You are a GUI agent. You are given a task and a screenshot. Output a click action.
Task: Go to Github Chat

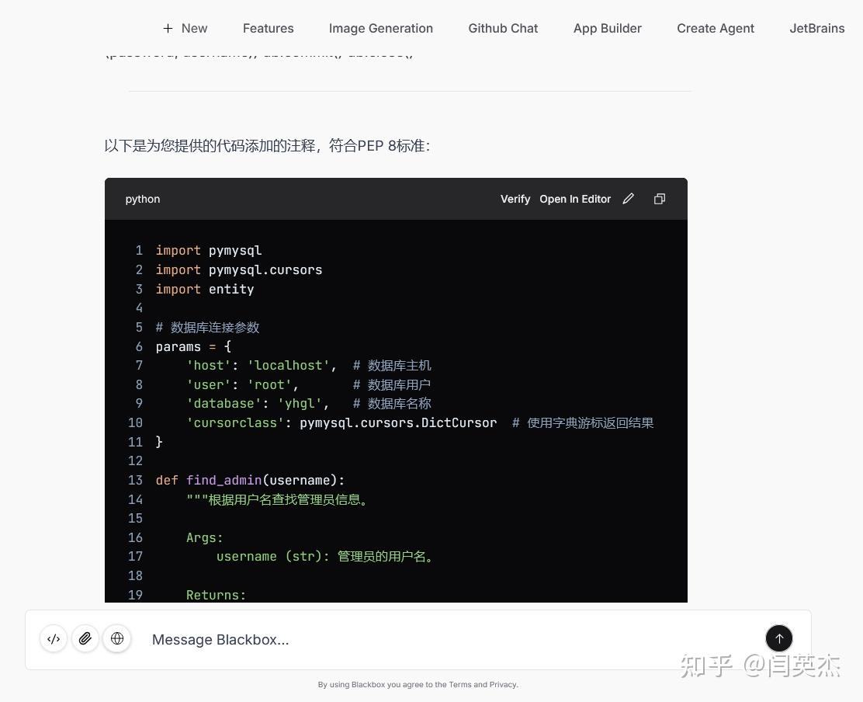[503, 28]
